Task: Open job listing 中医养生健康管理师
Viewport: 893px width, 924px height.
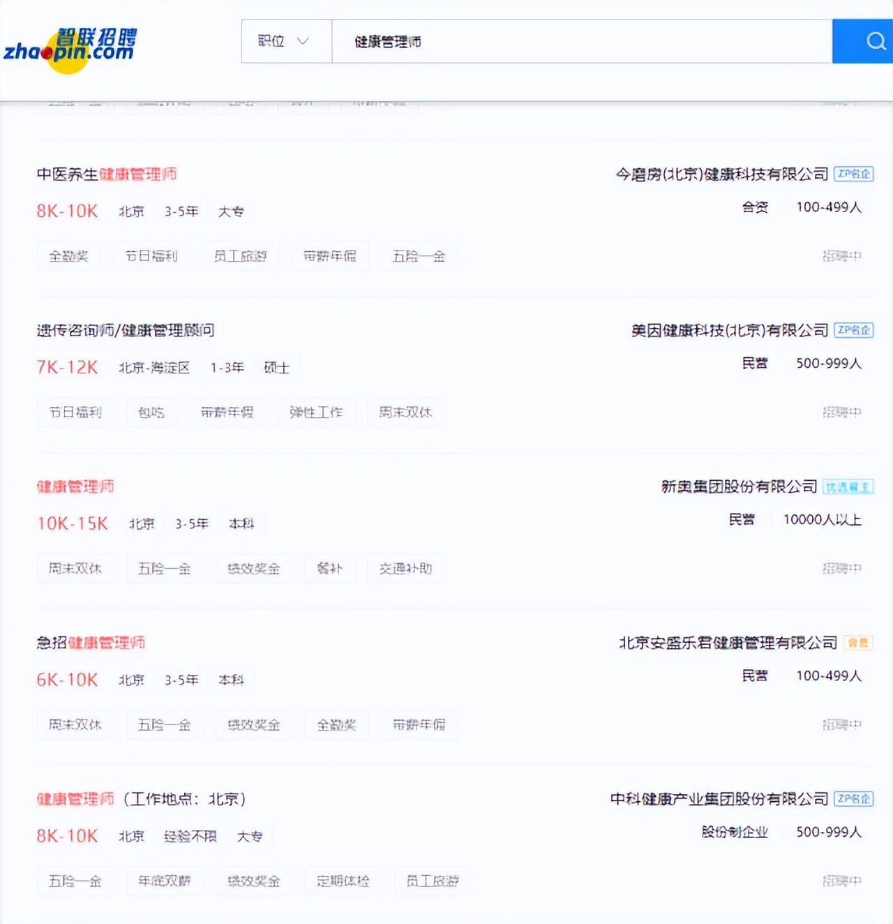Action: (x=106, y=174)
